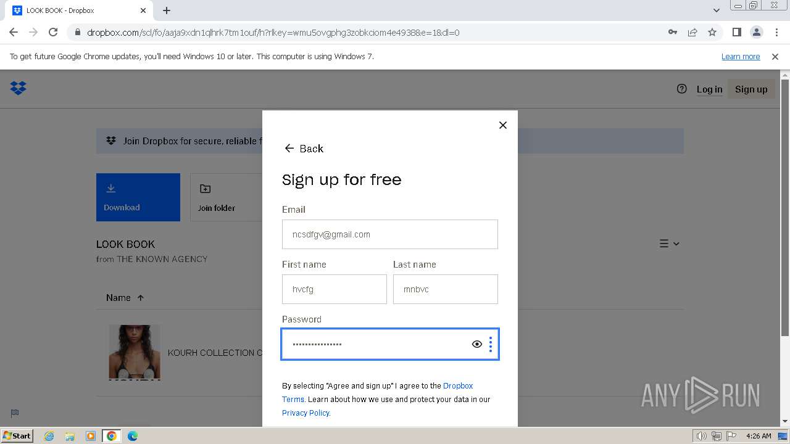Click the address bar URL
This screenshot has height=444, width=790.
(273, 33)
